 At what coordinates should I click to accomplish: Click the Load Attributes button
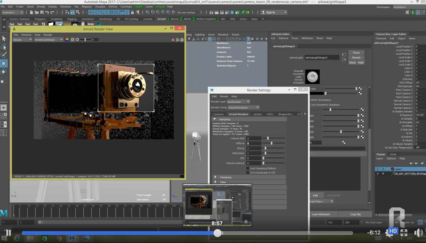321,214
